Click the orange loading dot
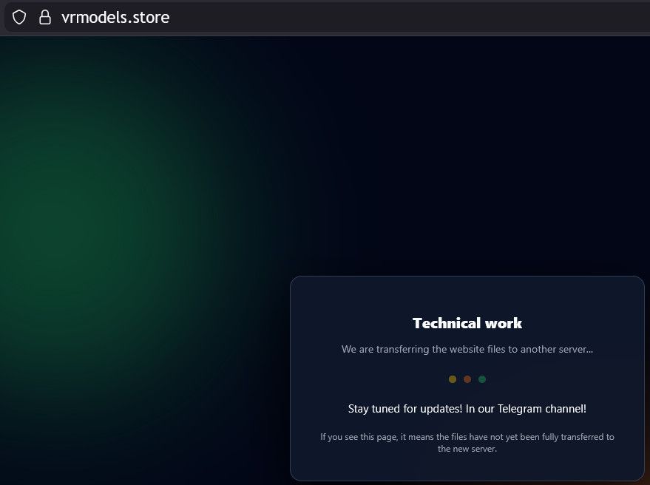650x485 pixels. (467, 379)
